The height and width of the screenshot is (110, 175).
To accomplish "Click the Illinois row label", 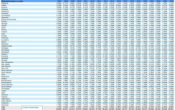I will click(x=4, y=30).
